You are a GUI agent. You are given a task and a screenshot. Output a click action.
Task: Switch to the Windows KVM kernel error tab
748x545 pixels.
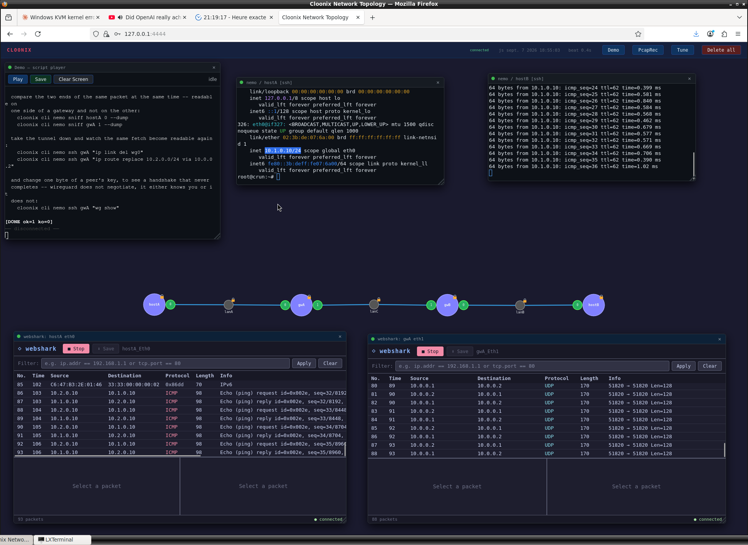[x=61, y=17]
